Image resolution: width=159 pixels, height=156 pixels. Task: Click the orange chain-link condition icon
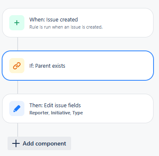17,66
